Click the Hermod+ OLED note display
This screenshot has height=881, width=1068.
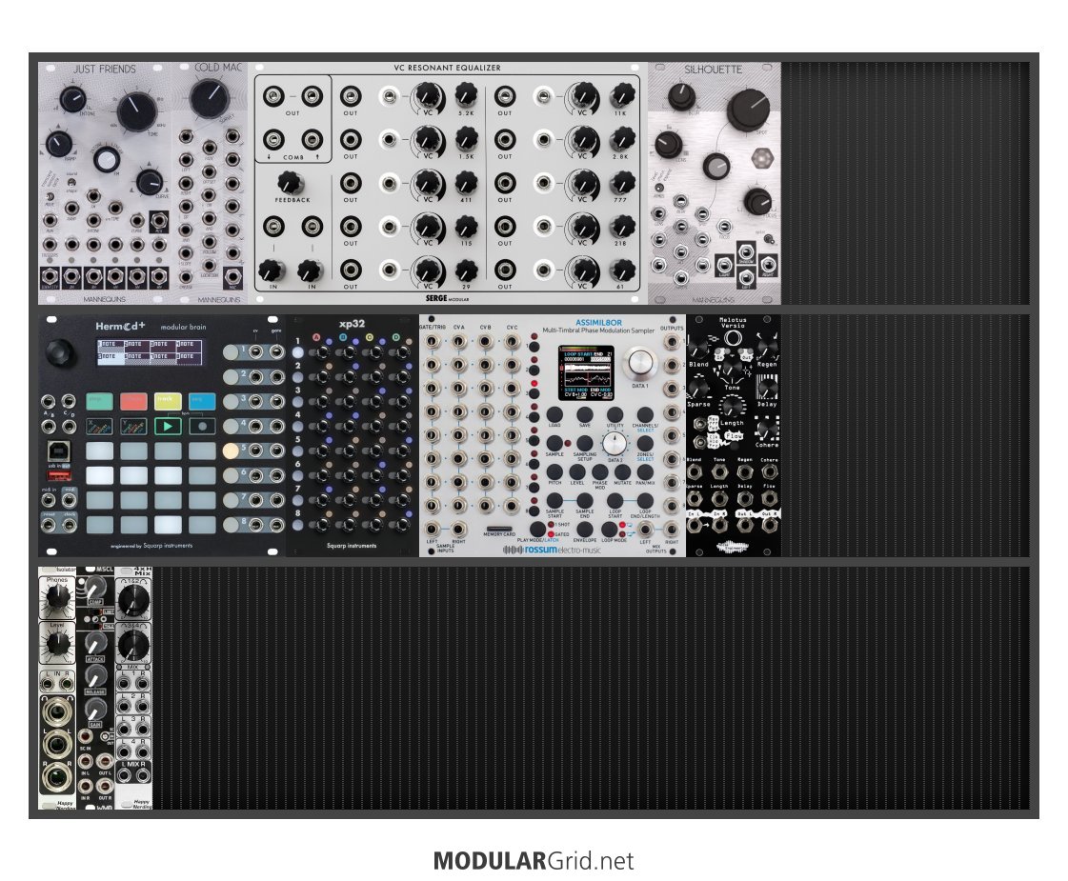(150, 351)
